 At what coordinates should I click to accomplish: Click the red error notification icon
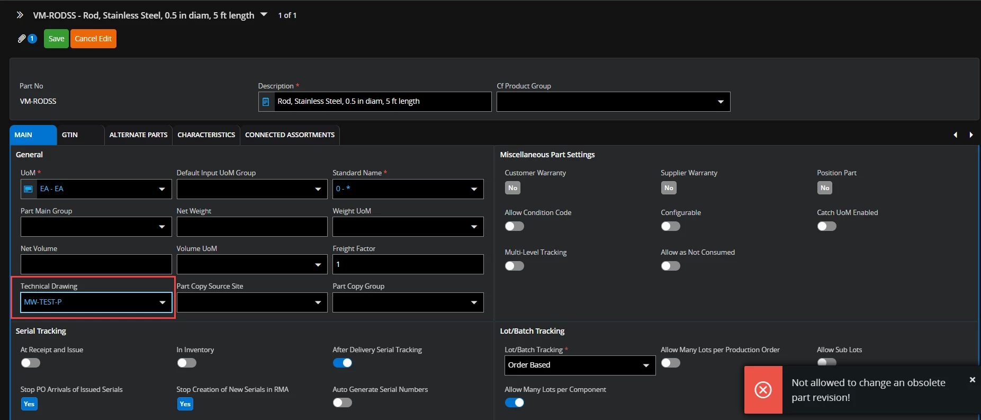(763, 390)
